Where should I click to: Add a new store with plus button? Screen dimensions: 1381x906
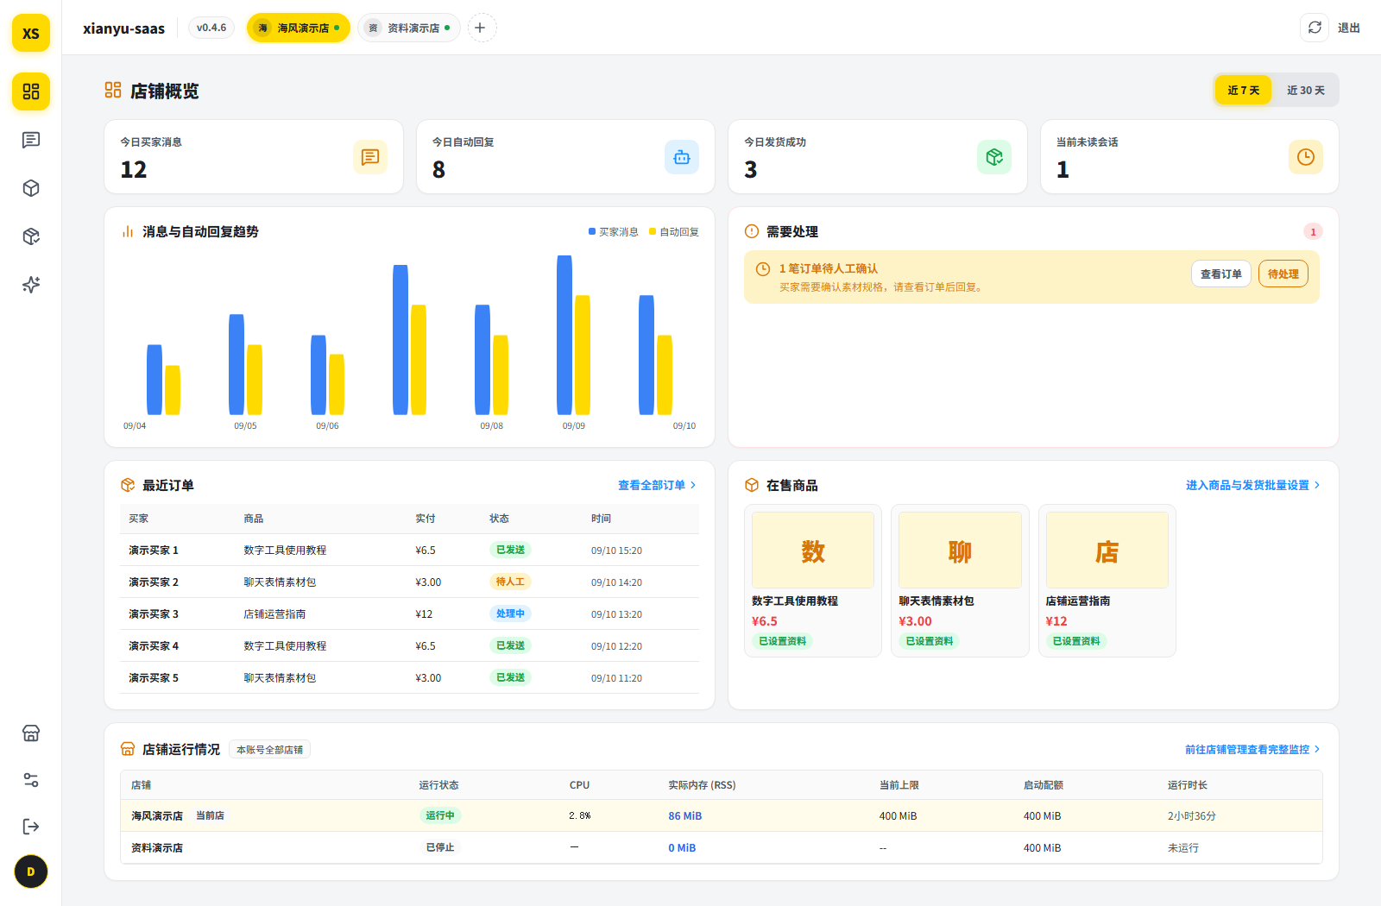(x=482, y=28)
